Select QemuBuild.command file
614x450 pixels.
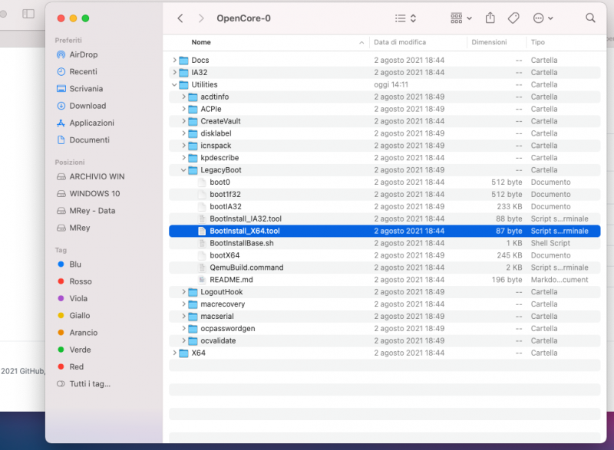pyautogui.click(x=385, y=268)
